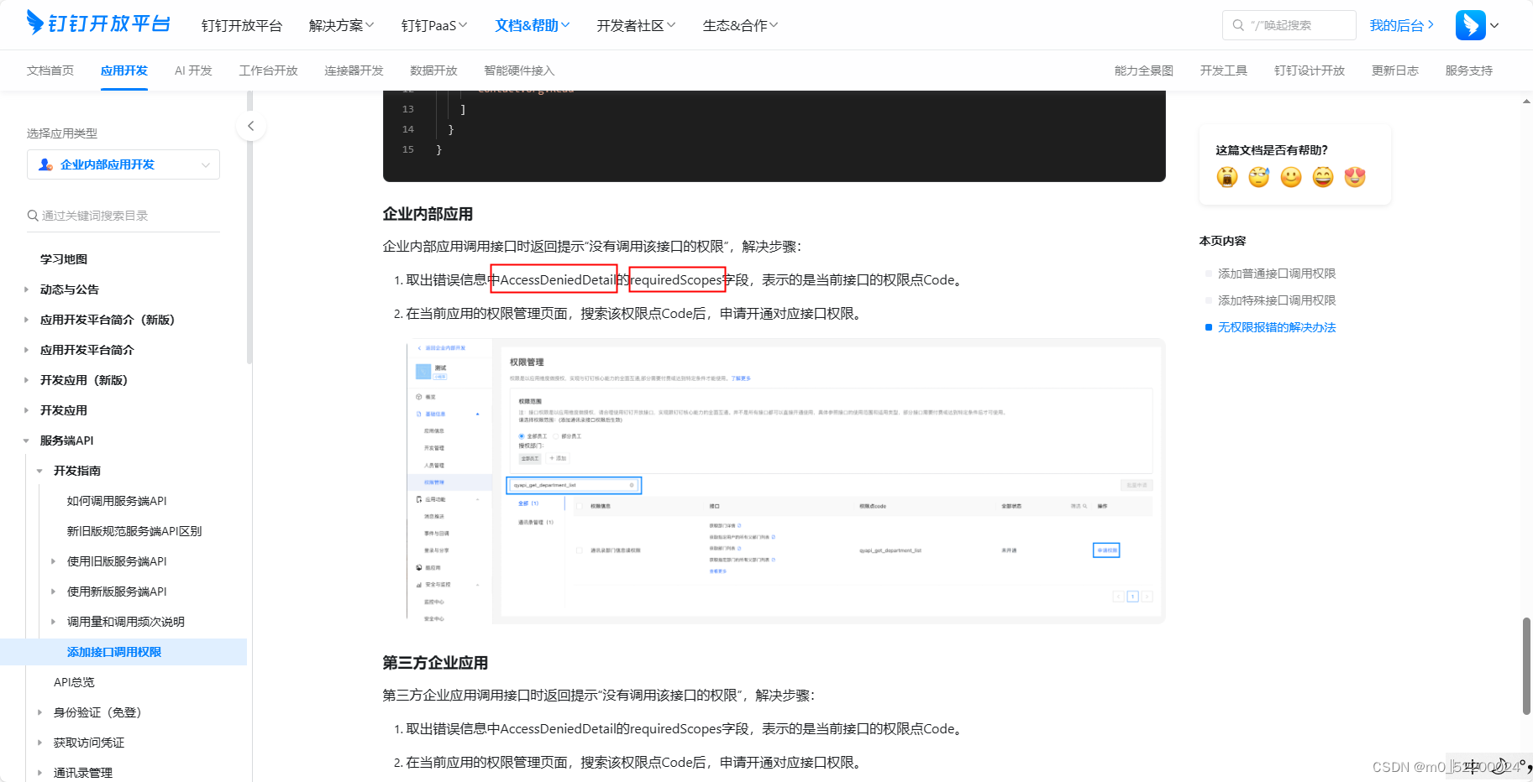Collapse the 服务端API tree node

(x=26, y=441)
